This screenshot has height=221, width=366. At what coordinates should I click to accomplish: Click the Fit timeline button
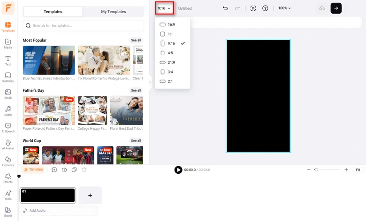[x=358, y=170]
